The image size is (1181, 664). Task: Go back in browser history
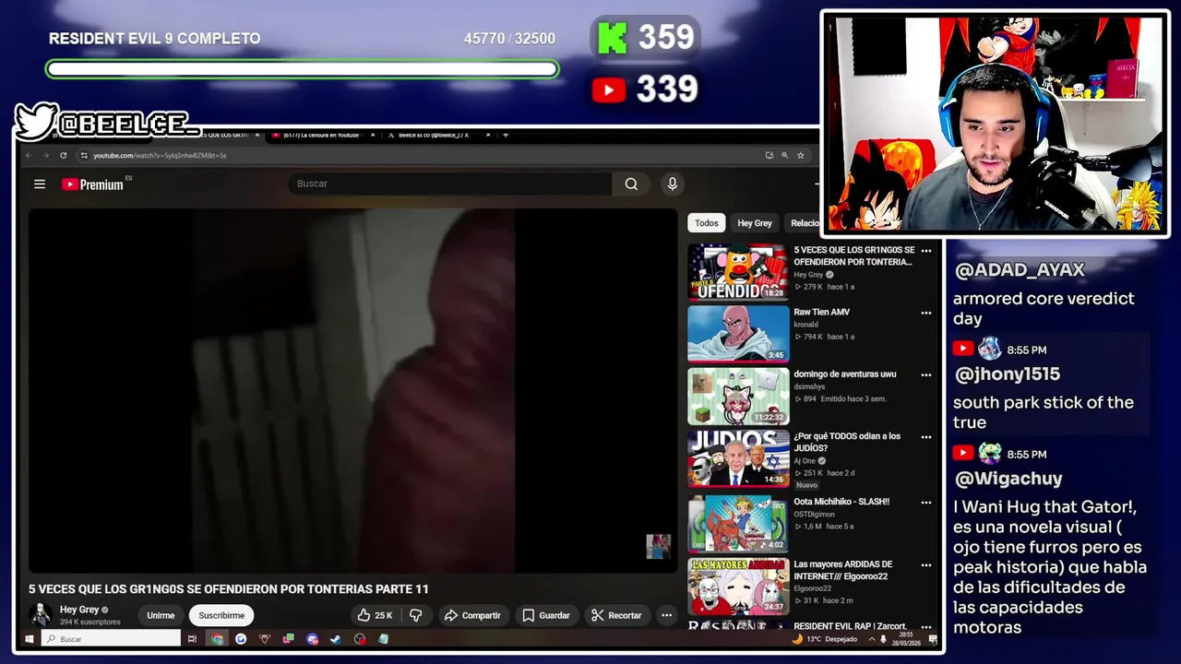tap(28, 156)
